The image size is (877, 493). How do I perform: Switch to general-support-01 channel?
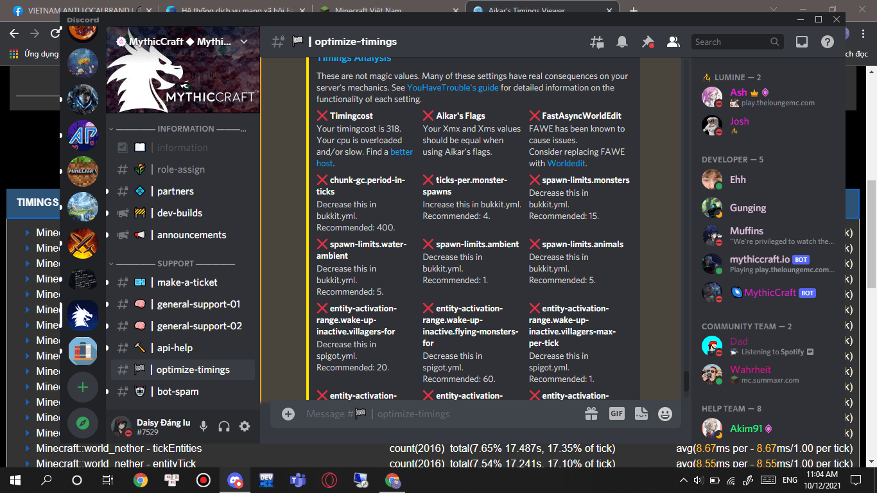coord(183,304)
